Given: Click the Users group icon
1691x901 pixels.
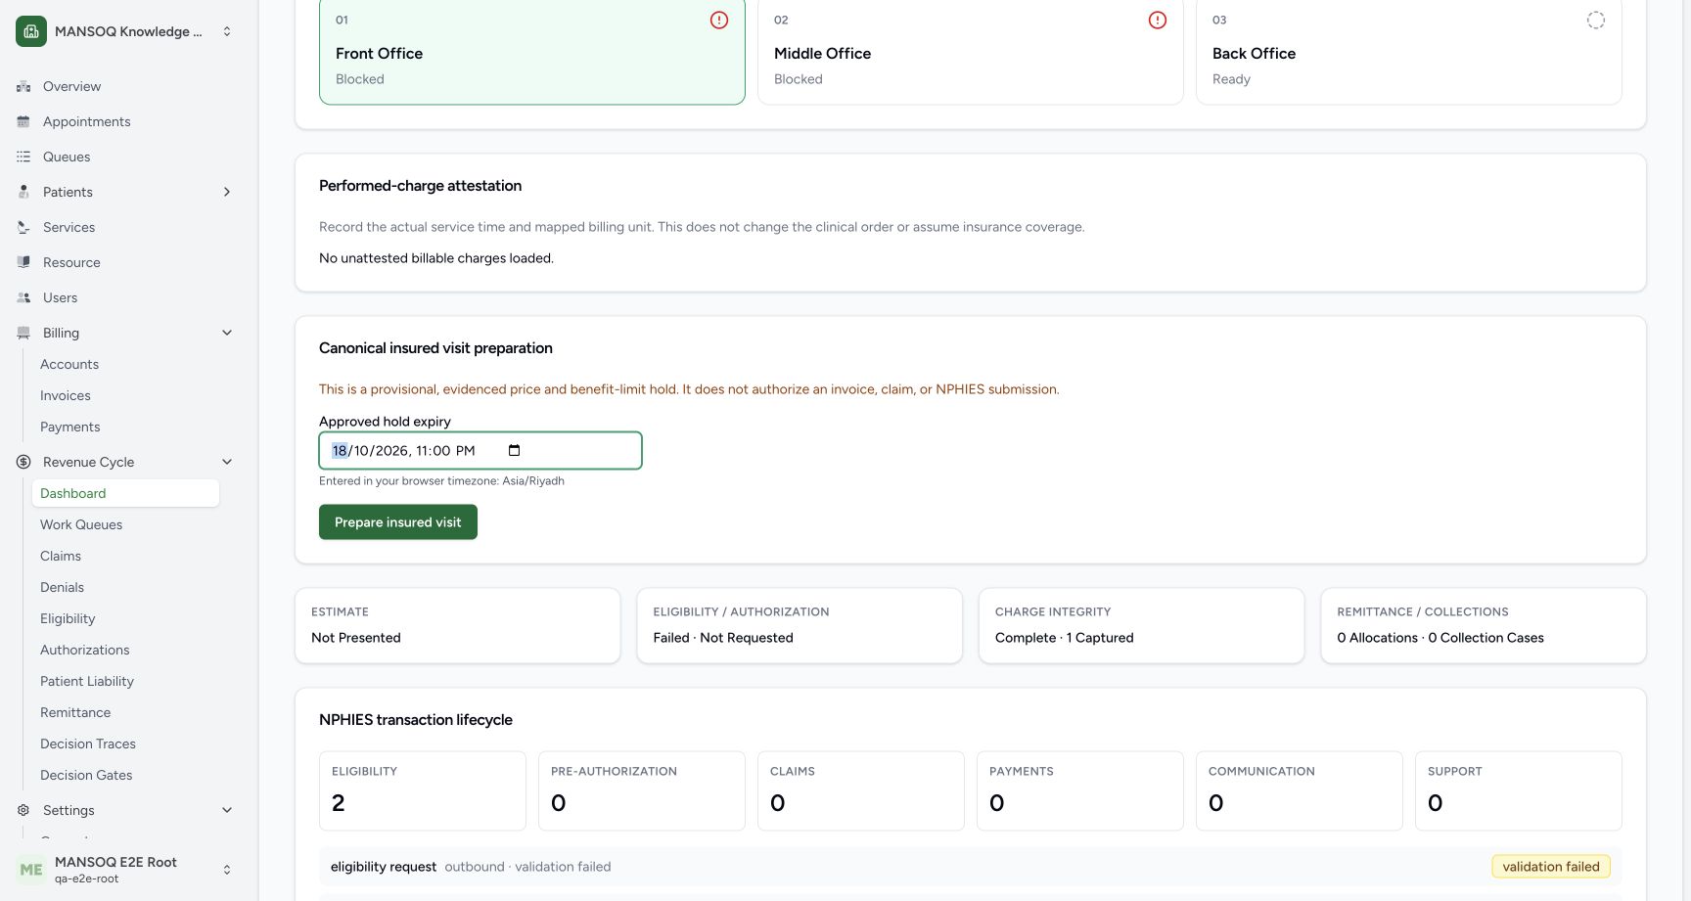Looking at the screenshot, I should point(23,297).
